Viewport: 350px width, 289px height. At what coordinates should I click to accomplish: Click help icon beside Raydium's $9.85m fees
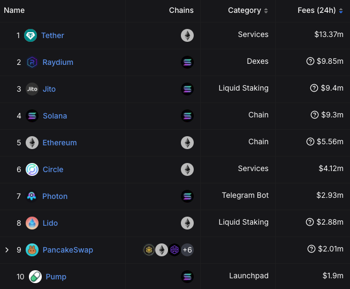[x=310, y=61]
